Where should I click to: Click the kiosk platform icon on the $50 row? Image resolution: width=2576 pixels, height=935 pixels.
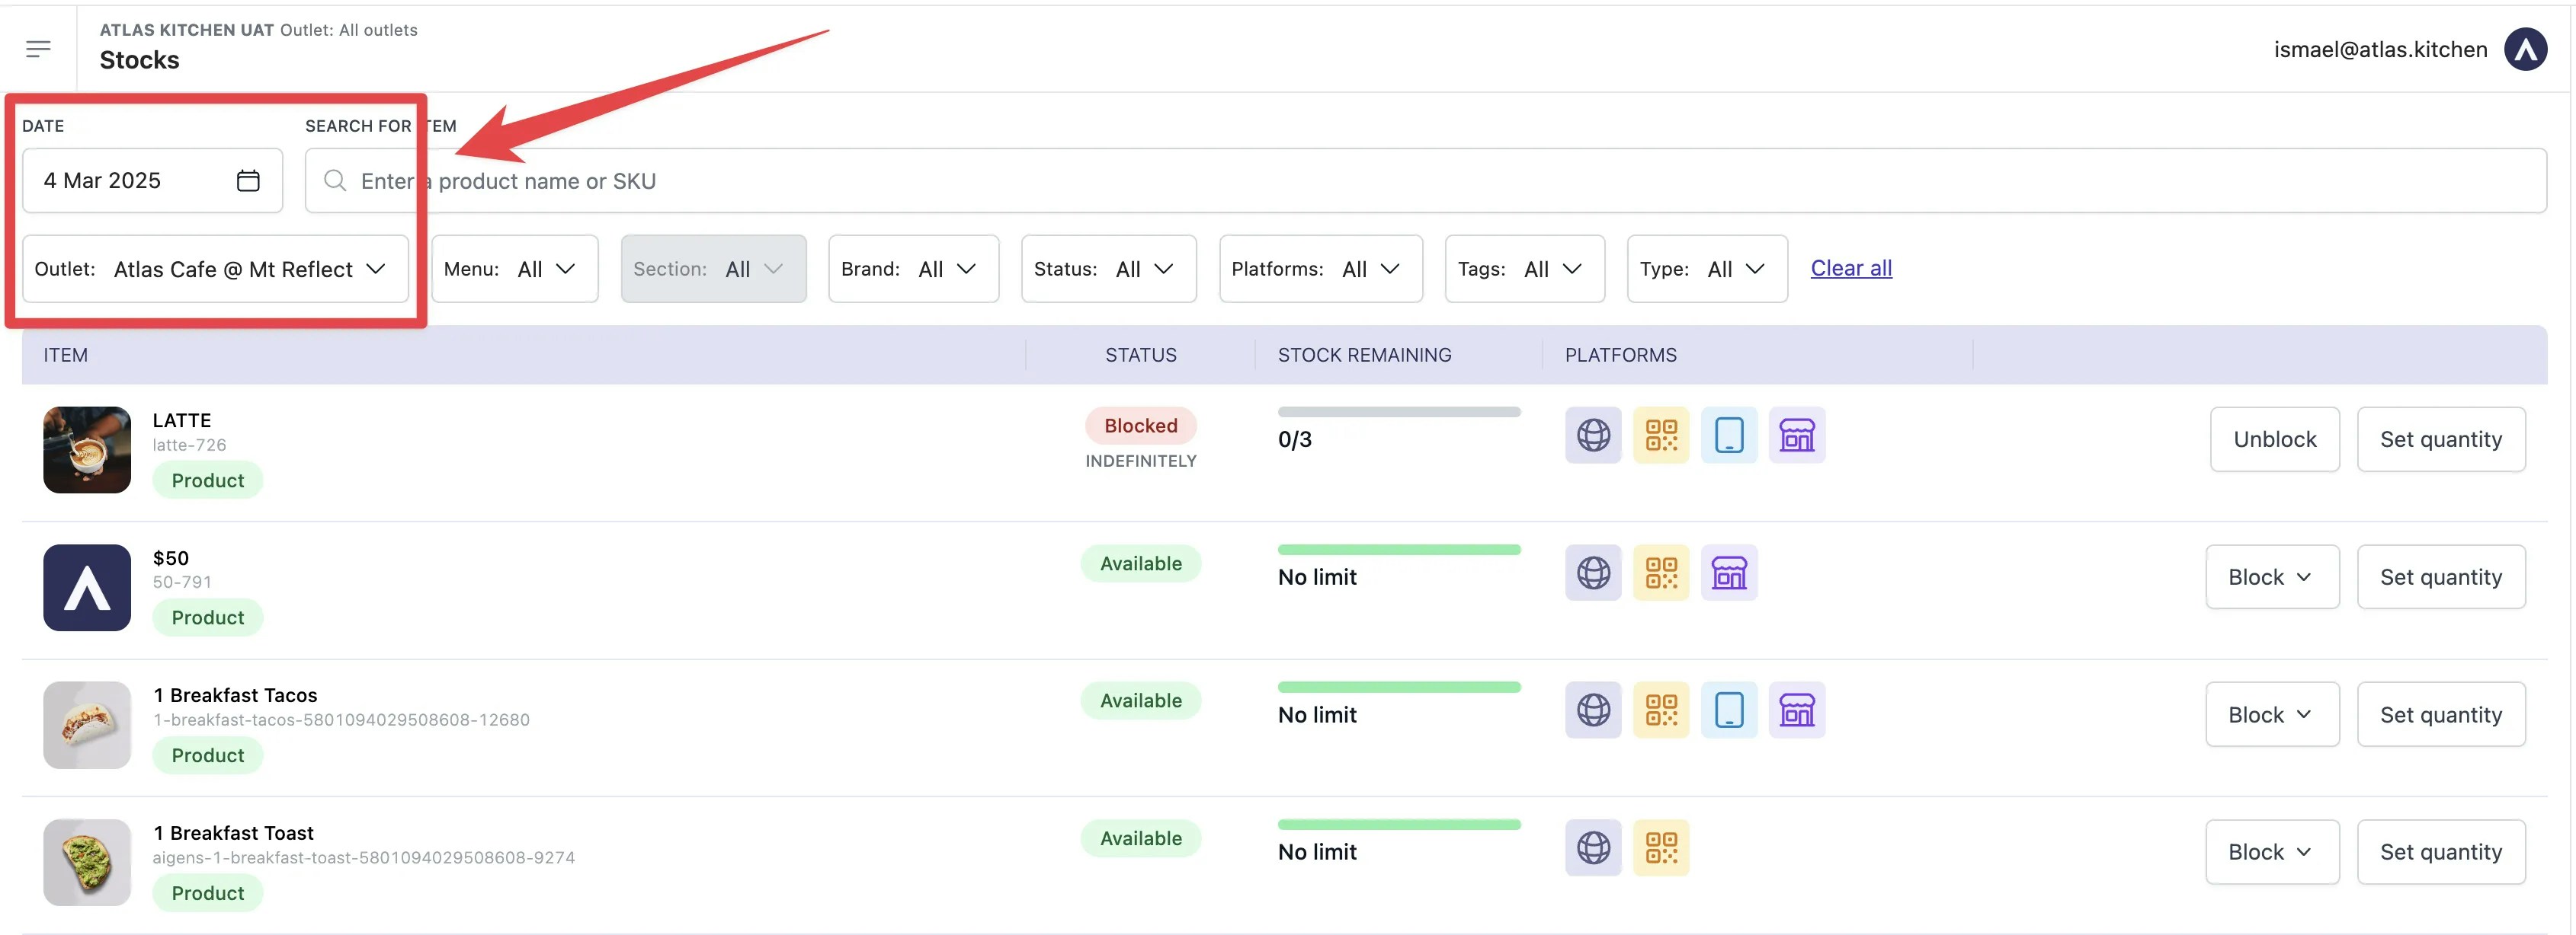[1728, 573]
